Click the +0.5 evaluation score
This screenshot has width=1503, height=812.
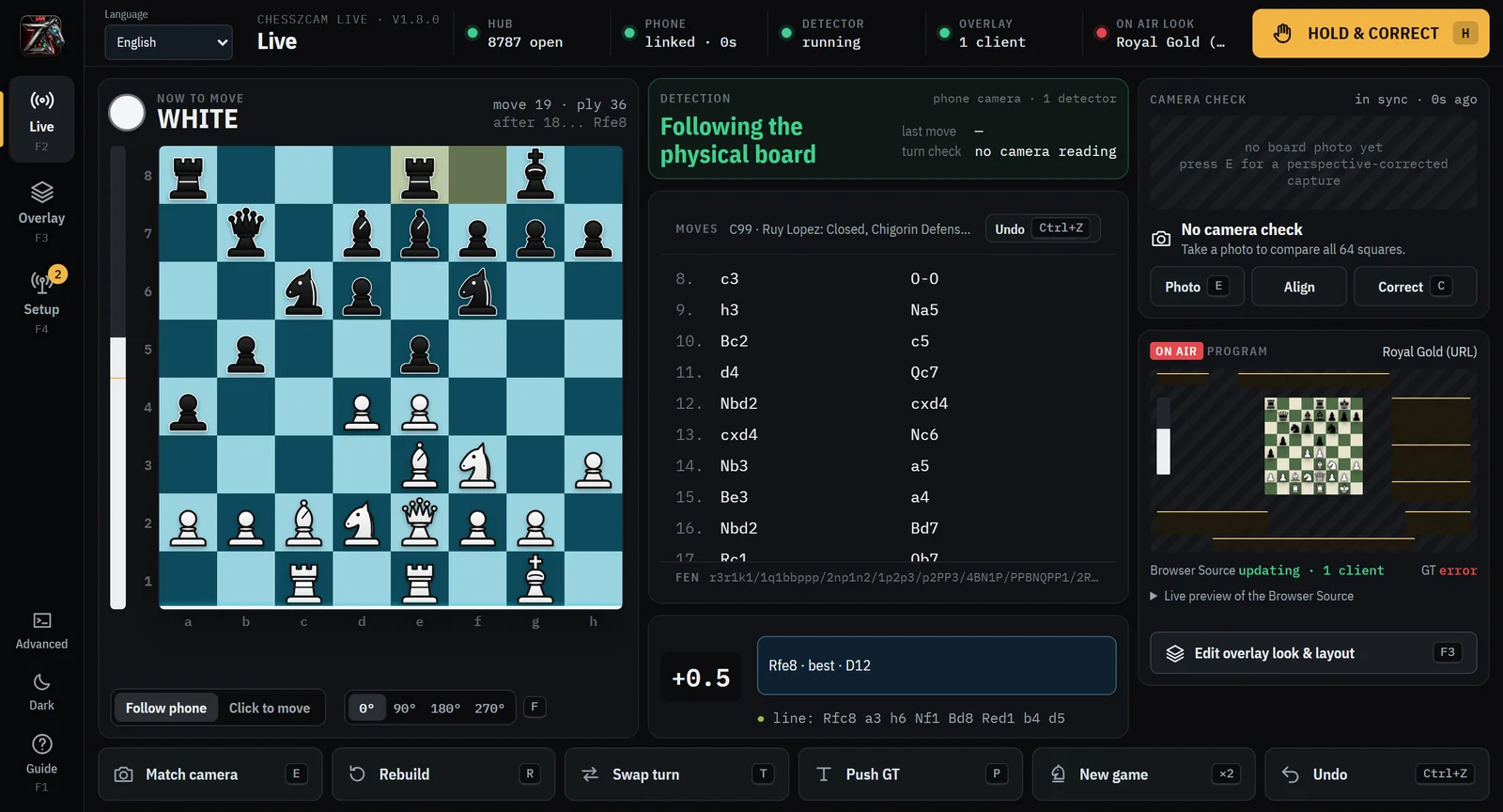701,678
